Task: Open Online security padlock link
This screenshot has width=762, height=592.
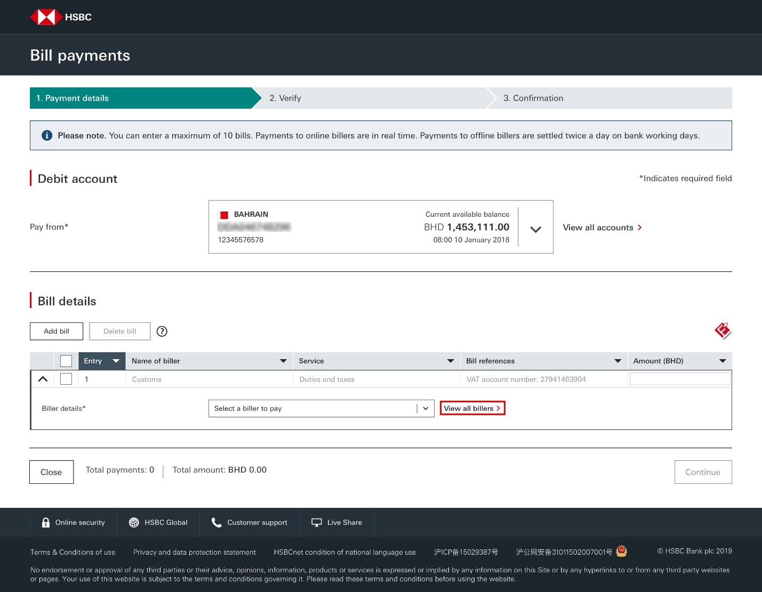Action: click(x=74, y=522)
